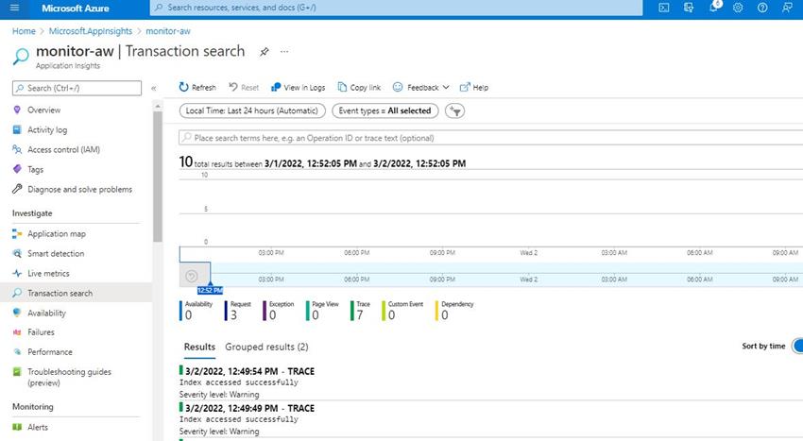Click the Reset toolbar button
The image size is (803, 441).
(x=243, y=88)
